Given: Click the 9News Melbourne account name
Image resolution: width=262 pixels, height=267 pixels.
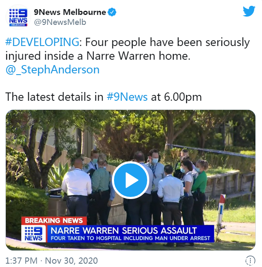Looking at the screenshot, I should pyautogui.click(x=70, y=12).
